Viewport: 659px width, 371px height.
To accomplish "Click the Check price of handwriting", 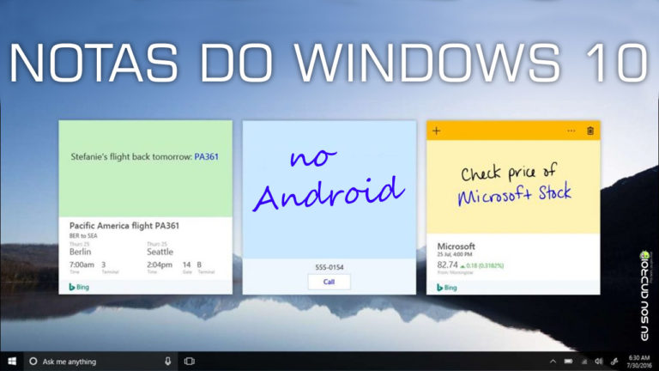I will tap(509, 172).
